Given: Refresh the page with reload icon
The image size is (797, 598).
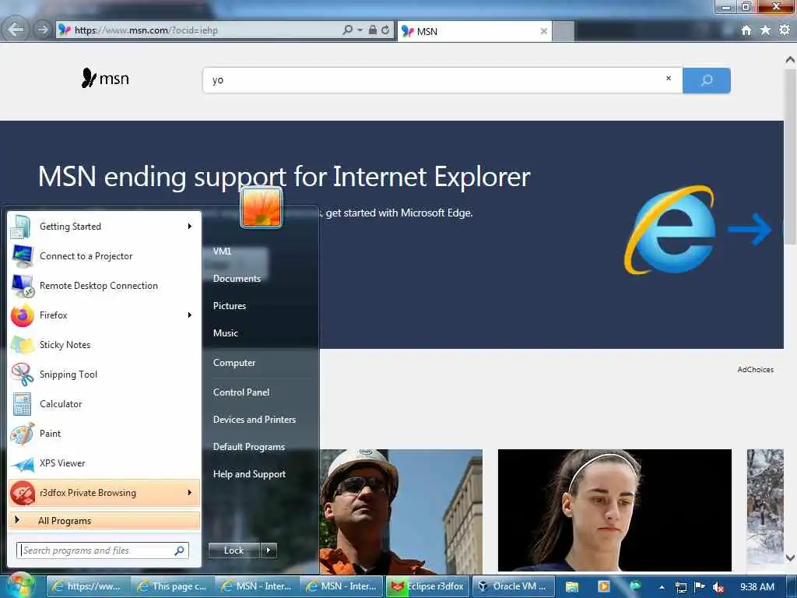Looking at the screenshot, I should tap(386, 30).
